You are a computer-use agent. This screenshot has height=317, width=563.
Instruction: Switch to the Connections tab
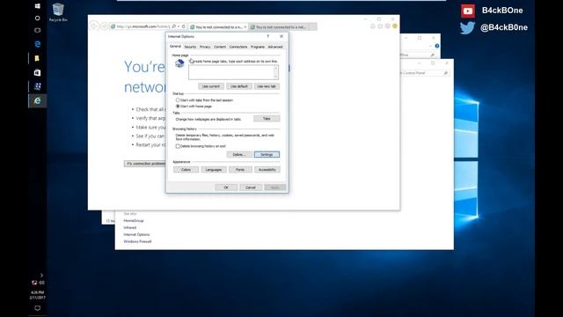point(238,47)
